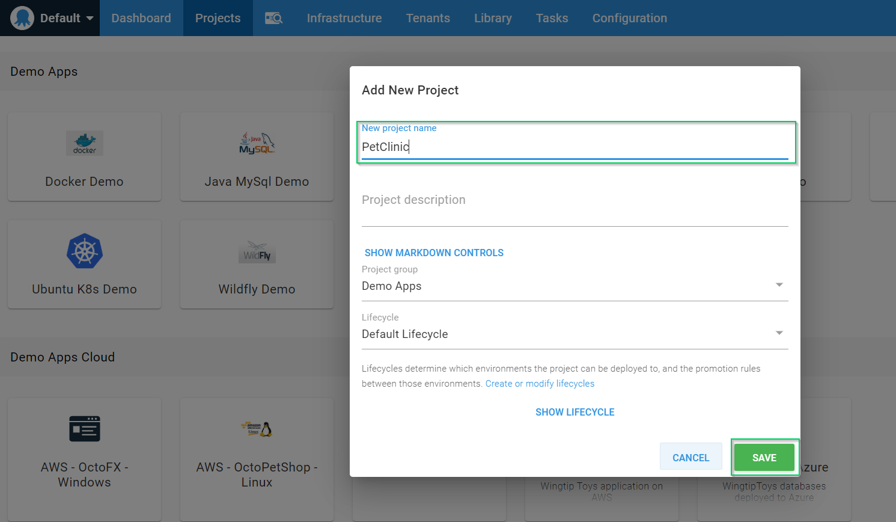
Task: Open the Infrastructure menu item
Action: [344, 18]
